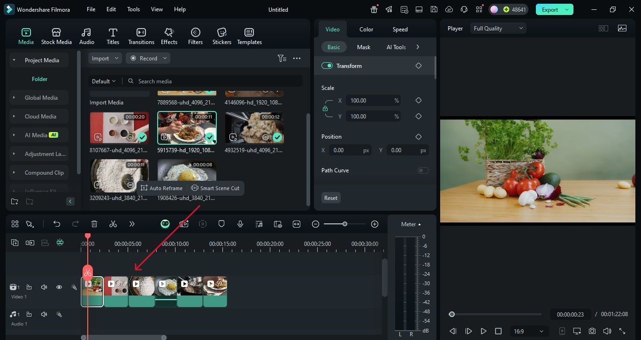Expand the Cloud Media tree item
The image size is (641, 340).
click(x=14, y=117)
